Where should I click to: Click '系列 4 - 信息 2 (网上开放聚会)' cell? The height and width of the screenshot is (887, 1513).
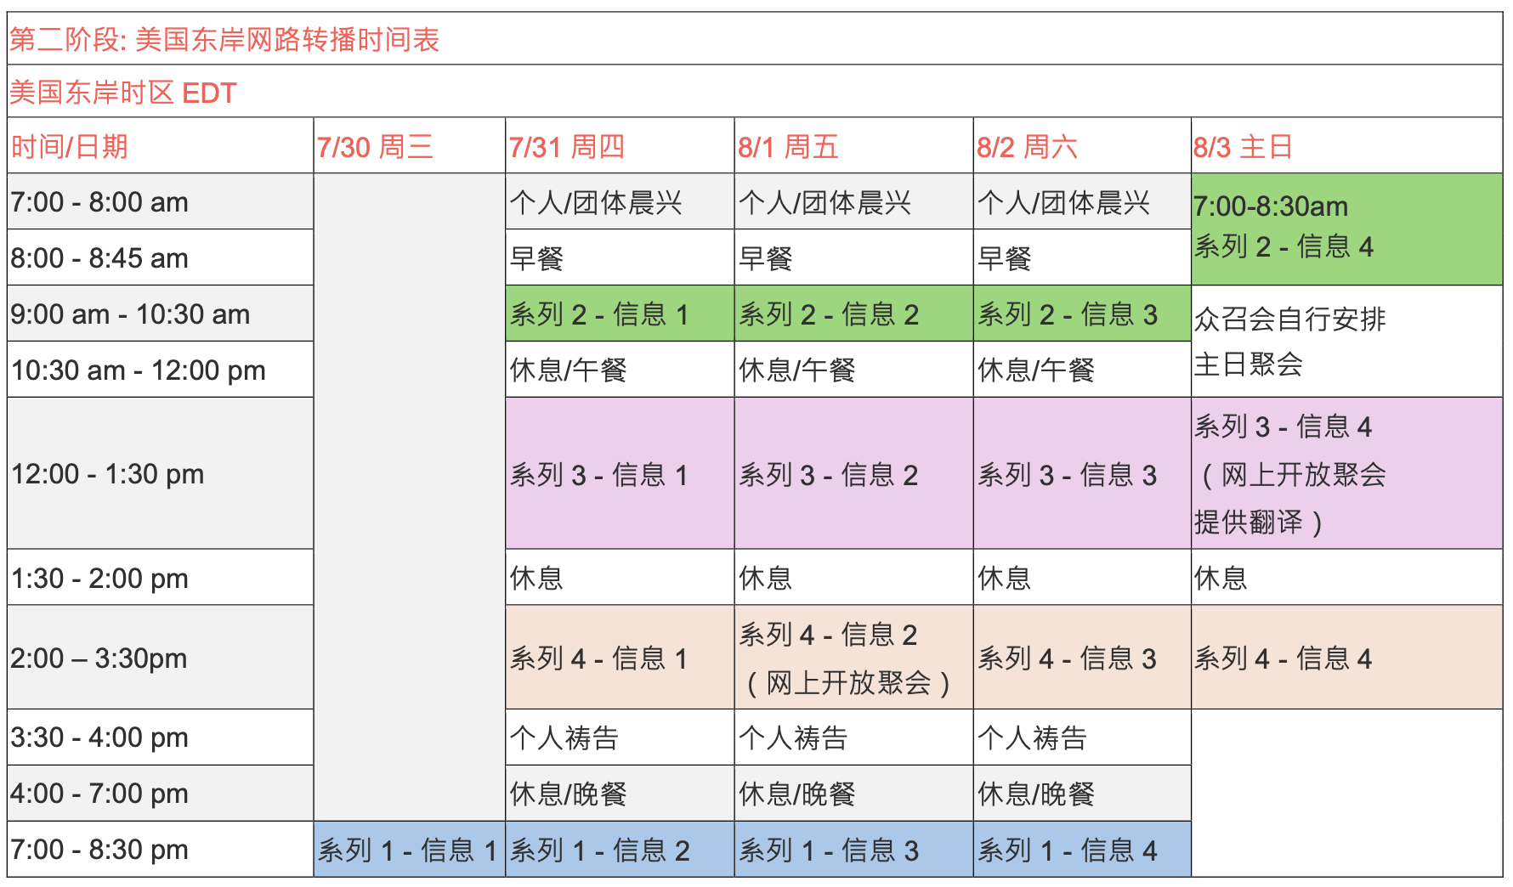853,658
